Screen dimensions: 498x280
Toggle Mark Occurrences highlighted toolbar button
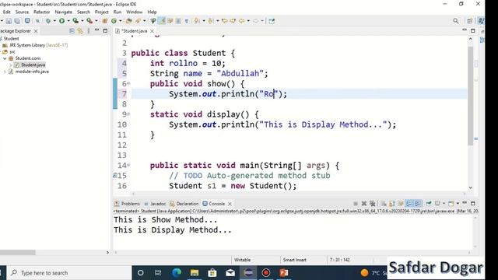pyautogui.click(x=163, y=21)
